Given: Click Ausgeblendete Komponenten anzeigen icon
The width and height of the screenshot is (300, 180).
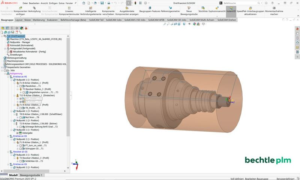Looking at the screenshot, I should pos(127,8).
